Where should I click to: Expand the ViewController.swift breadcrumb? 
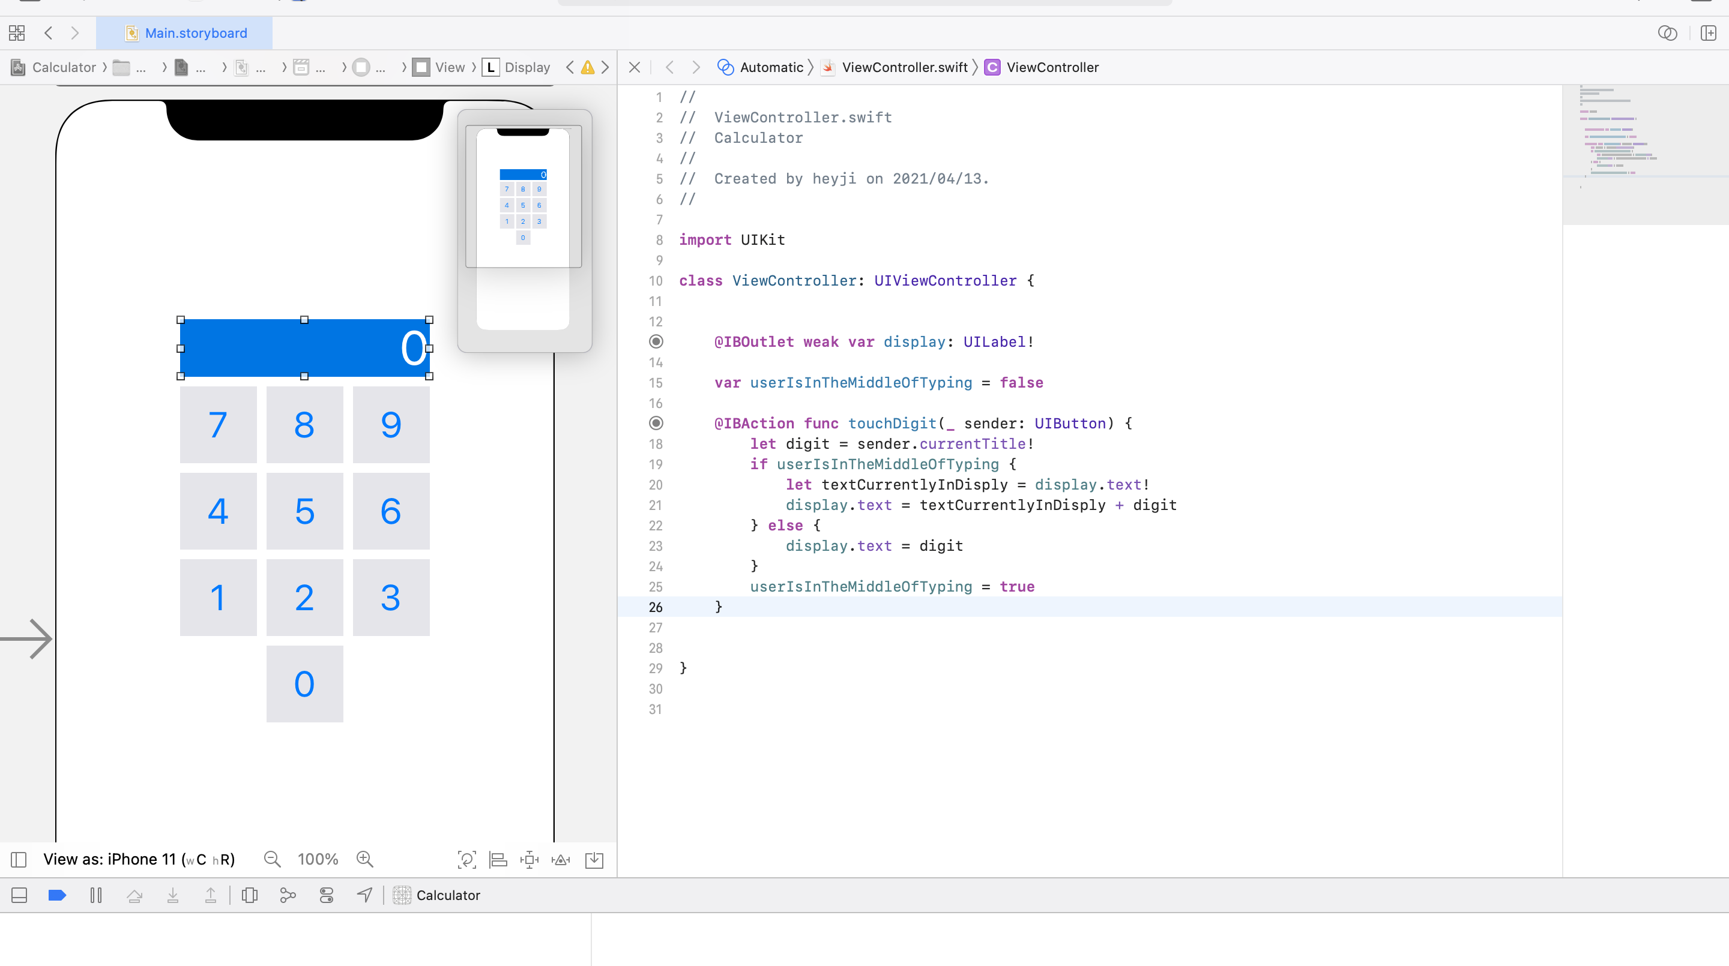point(904,67)
